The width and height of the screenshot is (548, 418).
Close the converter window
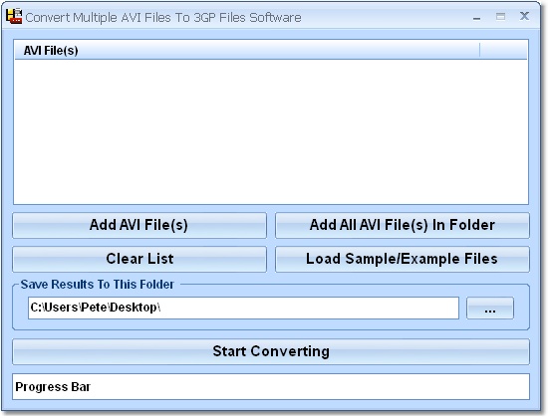[524, 16]
